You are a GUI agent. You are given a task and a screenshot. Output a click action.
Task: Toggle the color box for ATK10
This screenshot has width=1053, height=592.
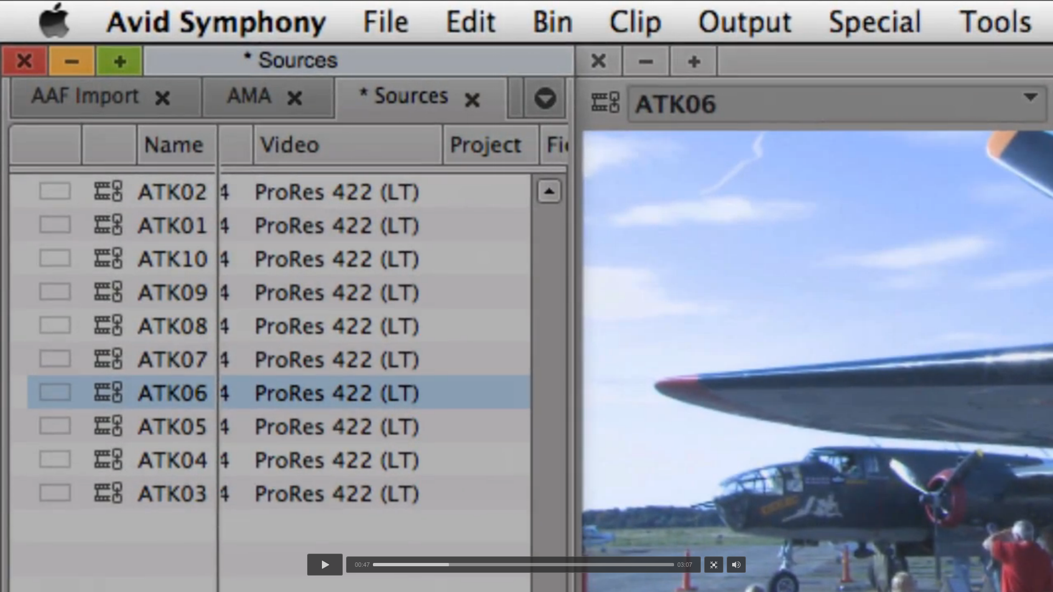(x=55, y=259)
